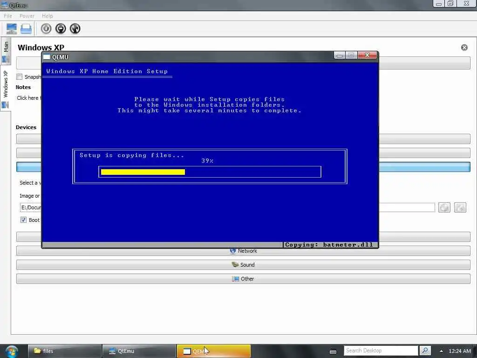Switch to the Main side tab
This screenshot has height=358, width=477.
6,51
